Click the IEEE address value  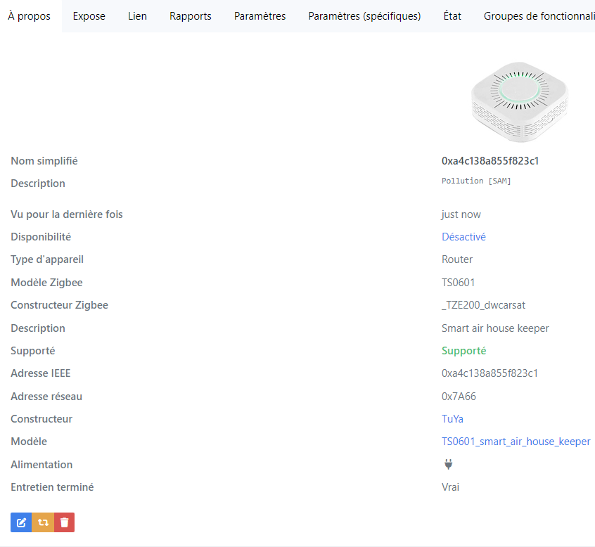490,373
